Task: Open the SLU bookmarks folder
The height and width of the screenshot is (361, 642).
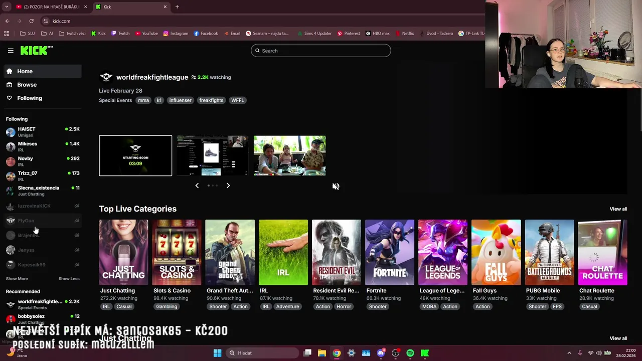Action: (28, 34)
